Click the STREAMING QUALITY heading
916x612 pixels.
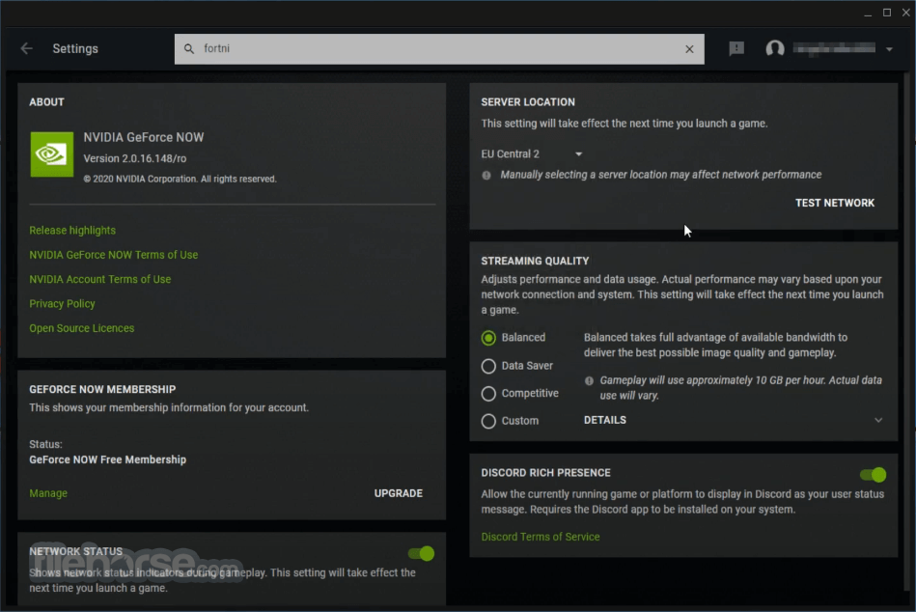tap(535, 261)
